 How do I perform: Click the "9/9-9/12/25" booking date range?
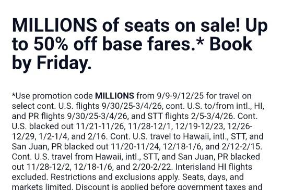click(x=180, y=96)
